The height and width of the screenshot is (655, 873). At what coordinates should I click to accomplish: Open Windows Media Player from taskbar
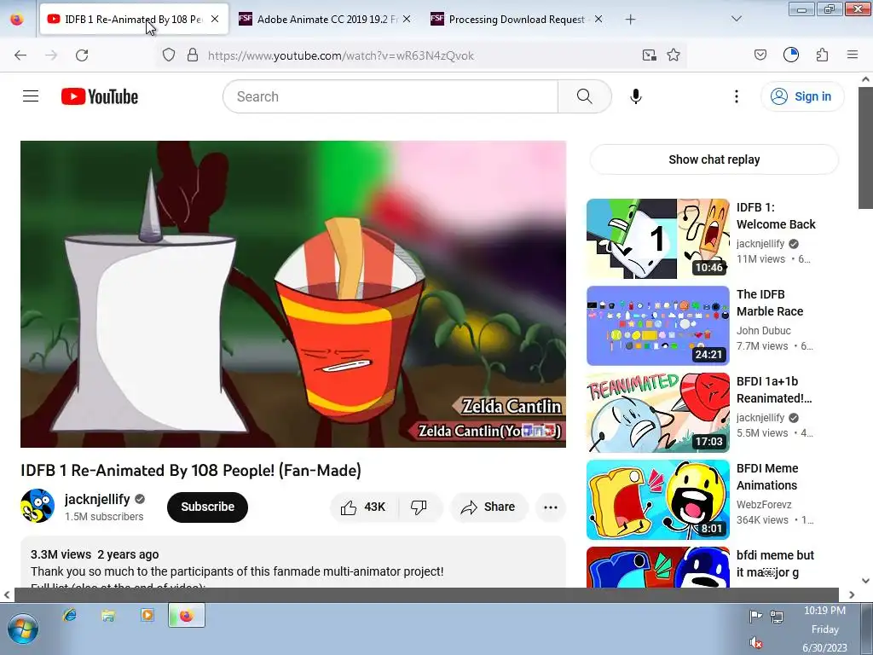point(147,615)
